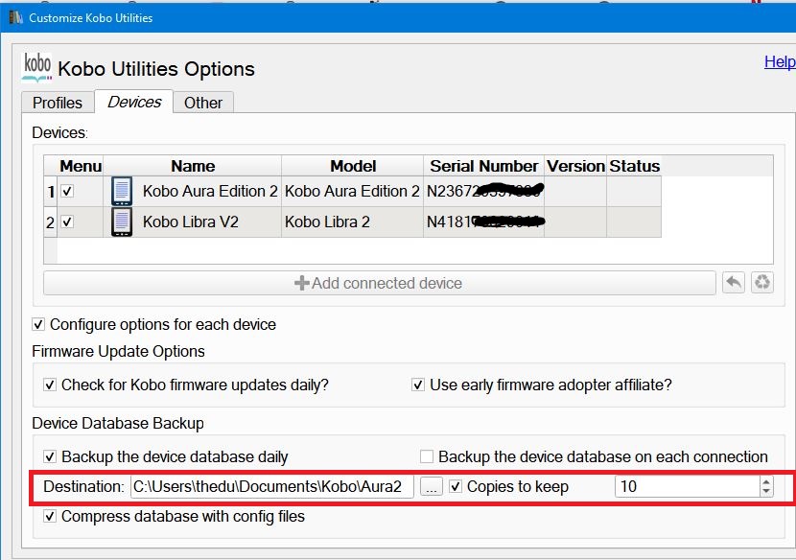796x560 pixels.
Task: Click the Kobo Libra V2 device icon
Action: 122,222
